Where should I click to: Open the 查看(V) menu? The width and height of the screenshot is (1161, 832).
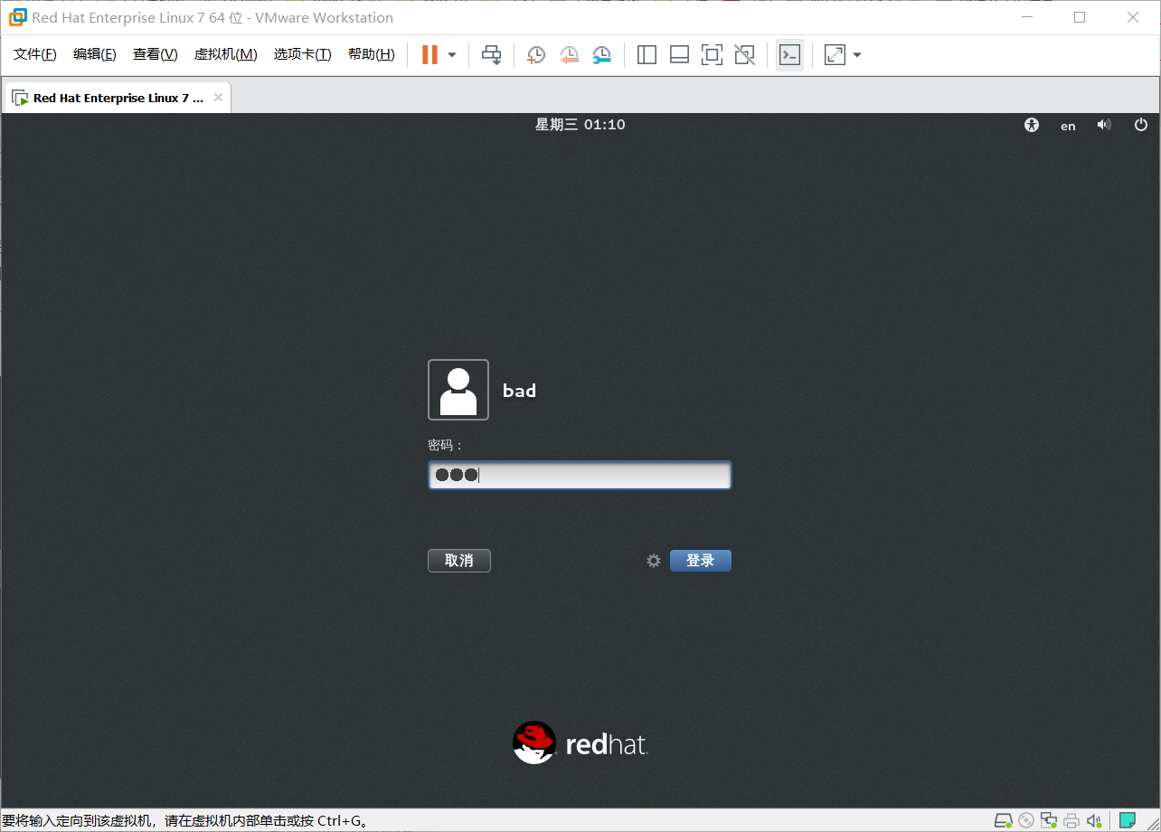coord(156,54)
